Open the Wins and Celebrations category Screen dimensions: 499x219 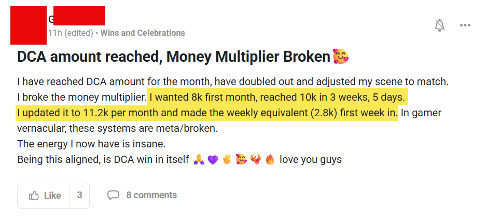(142, 33)
